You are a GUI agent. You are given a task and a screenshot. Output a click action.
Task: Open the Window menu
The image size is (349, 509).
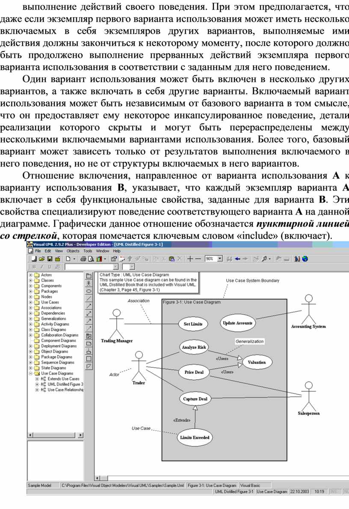click(x=103, y=251)
